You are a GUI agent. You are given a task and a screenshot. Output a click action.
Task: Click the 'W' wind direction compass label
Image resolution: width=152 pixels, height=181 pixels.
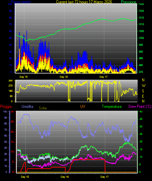[x=144, y=86]
